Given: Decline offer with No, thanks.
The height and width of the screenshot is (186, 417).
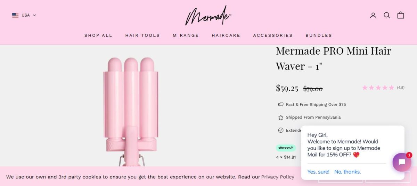Looking at the screenshot, I should pyautogui.click(x=347, y=172).
